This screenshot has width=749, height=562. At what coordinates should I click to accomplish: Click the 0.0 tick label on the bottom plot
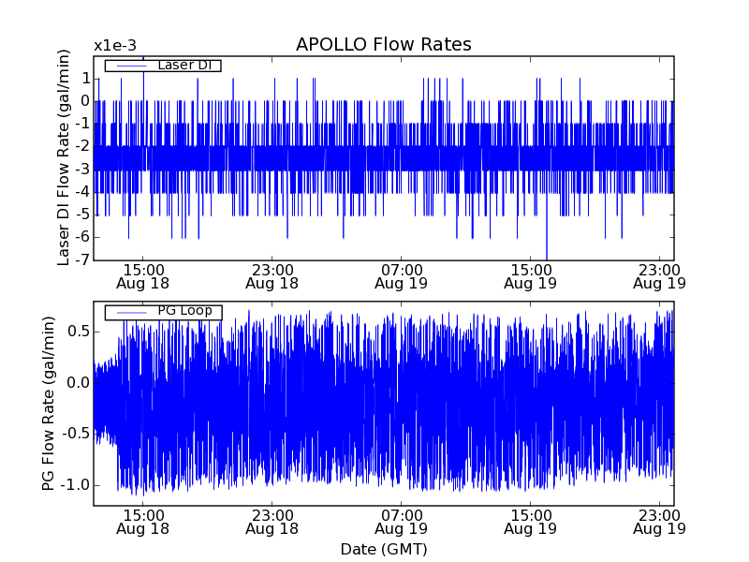coord(78,382)
